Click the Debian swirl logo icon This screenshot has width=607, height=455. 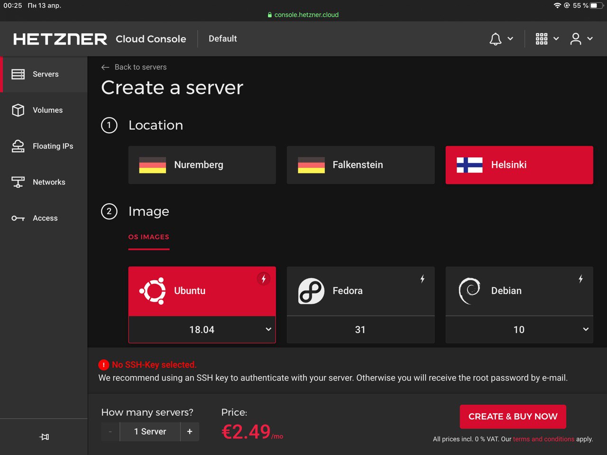469,291
